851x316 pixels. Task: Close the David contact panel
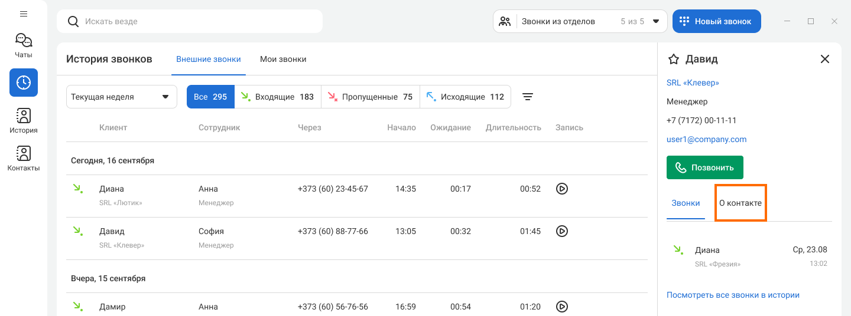click(825, 59)
